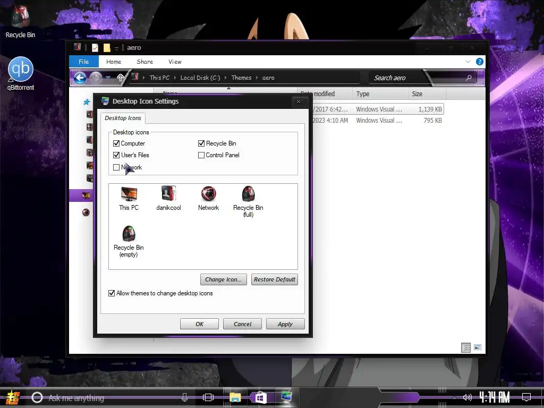This screenshot has height=408, width=544.
Task: Click the Change Icon... button
Action: pos(224,279)
